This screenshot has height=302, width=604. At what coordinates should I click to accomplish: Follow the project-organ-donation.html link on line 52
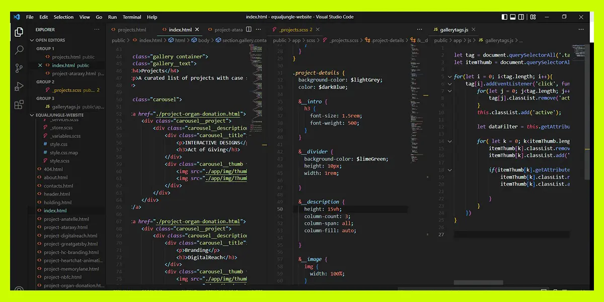pos(198,114)
